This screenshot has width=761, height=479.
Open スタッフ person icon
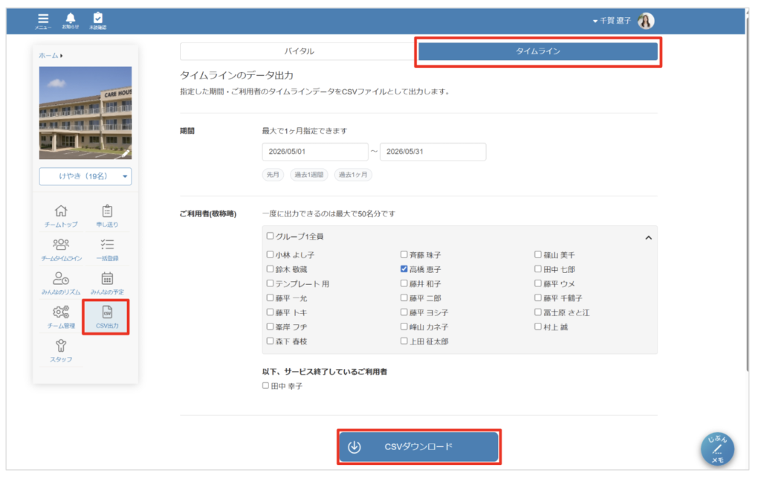[61, 351]
